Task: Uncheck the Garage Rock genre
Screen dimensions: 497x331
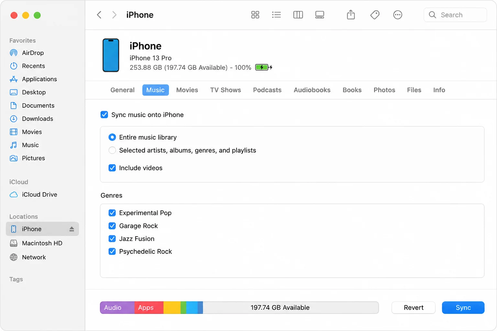Action: click(112, 226)
